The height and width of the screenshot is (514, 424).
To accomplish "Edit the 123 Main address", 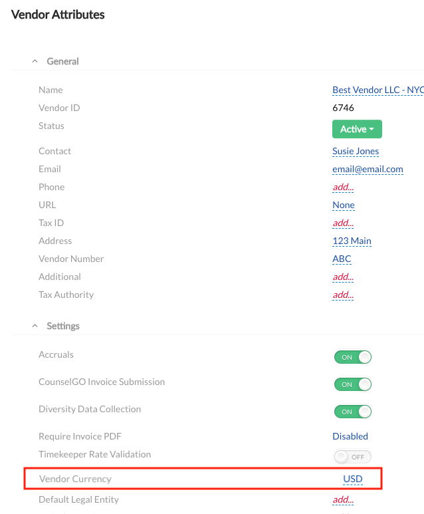I will coord(352,241).
